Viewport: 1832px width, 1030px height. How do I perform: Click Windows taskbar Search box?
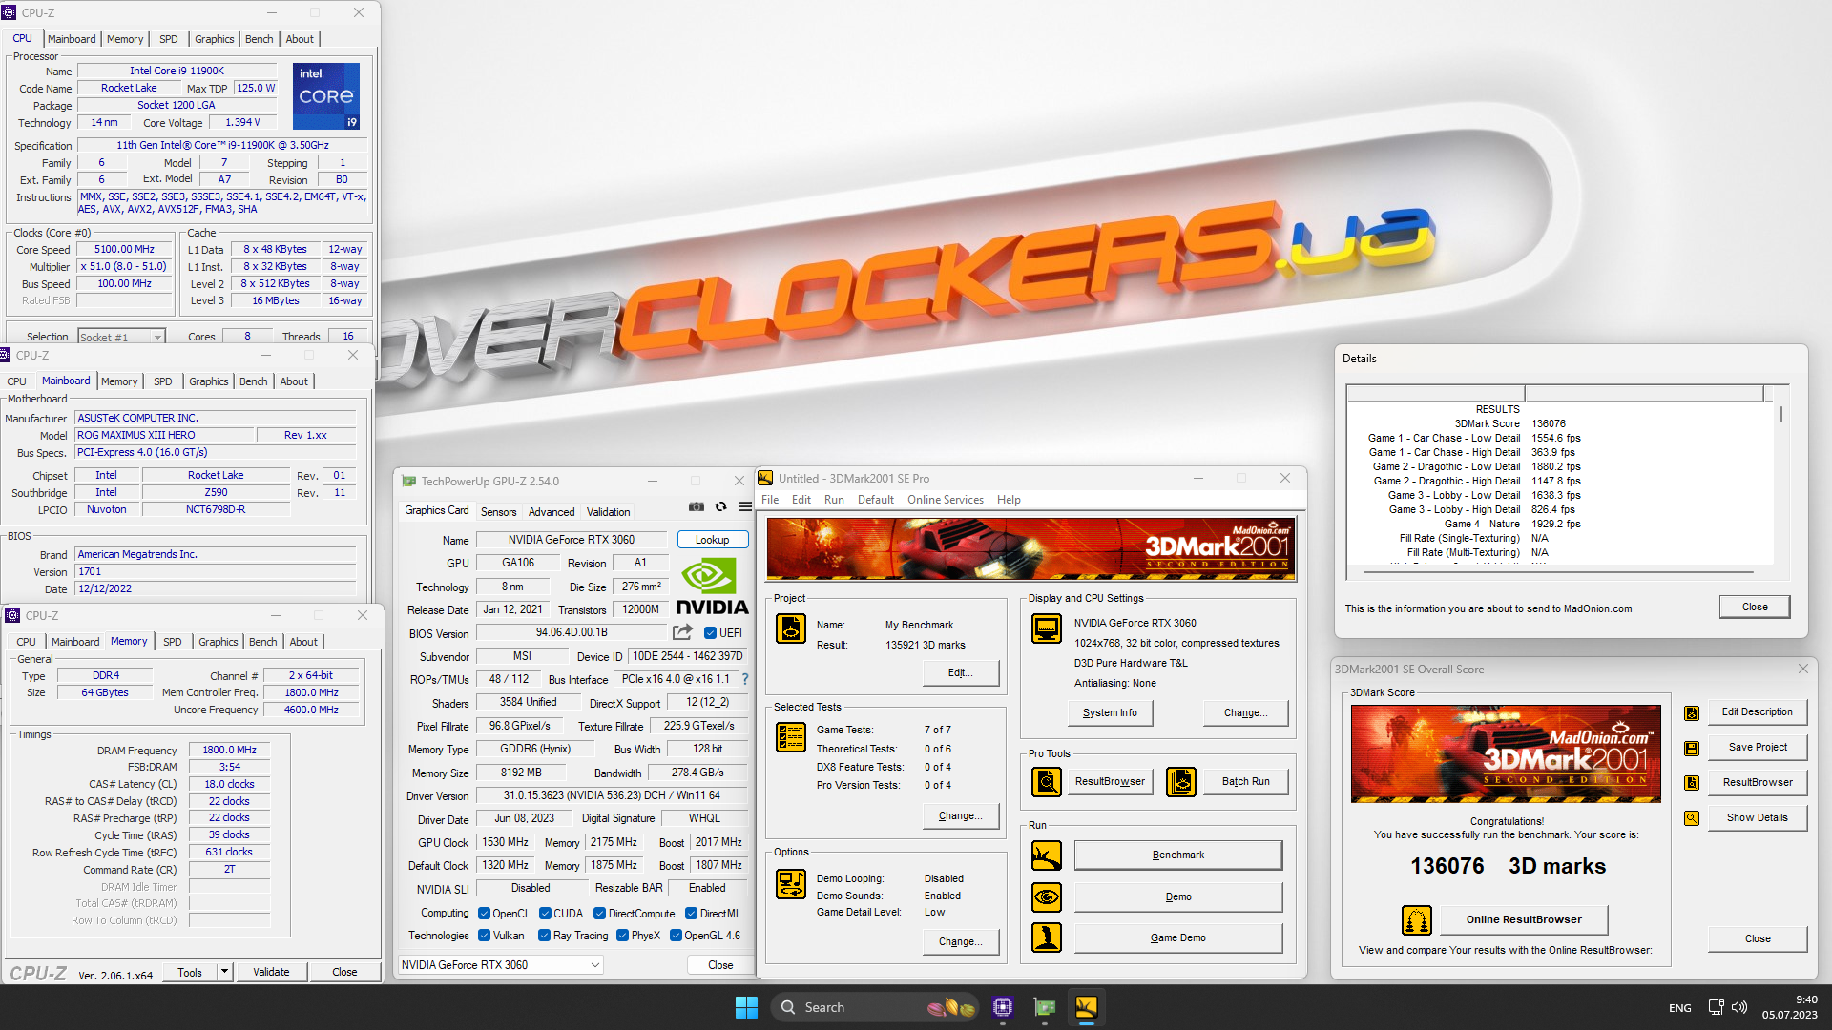coord(873,1007)
